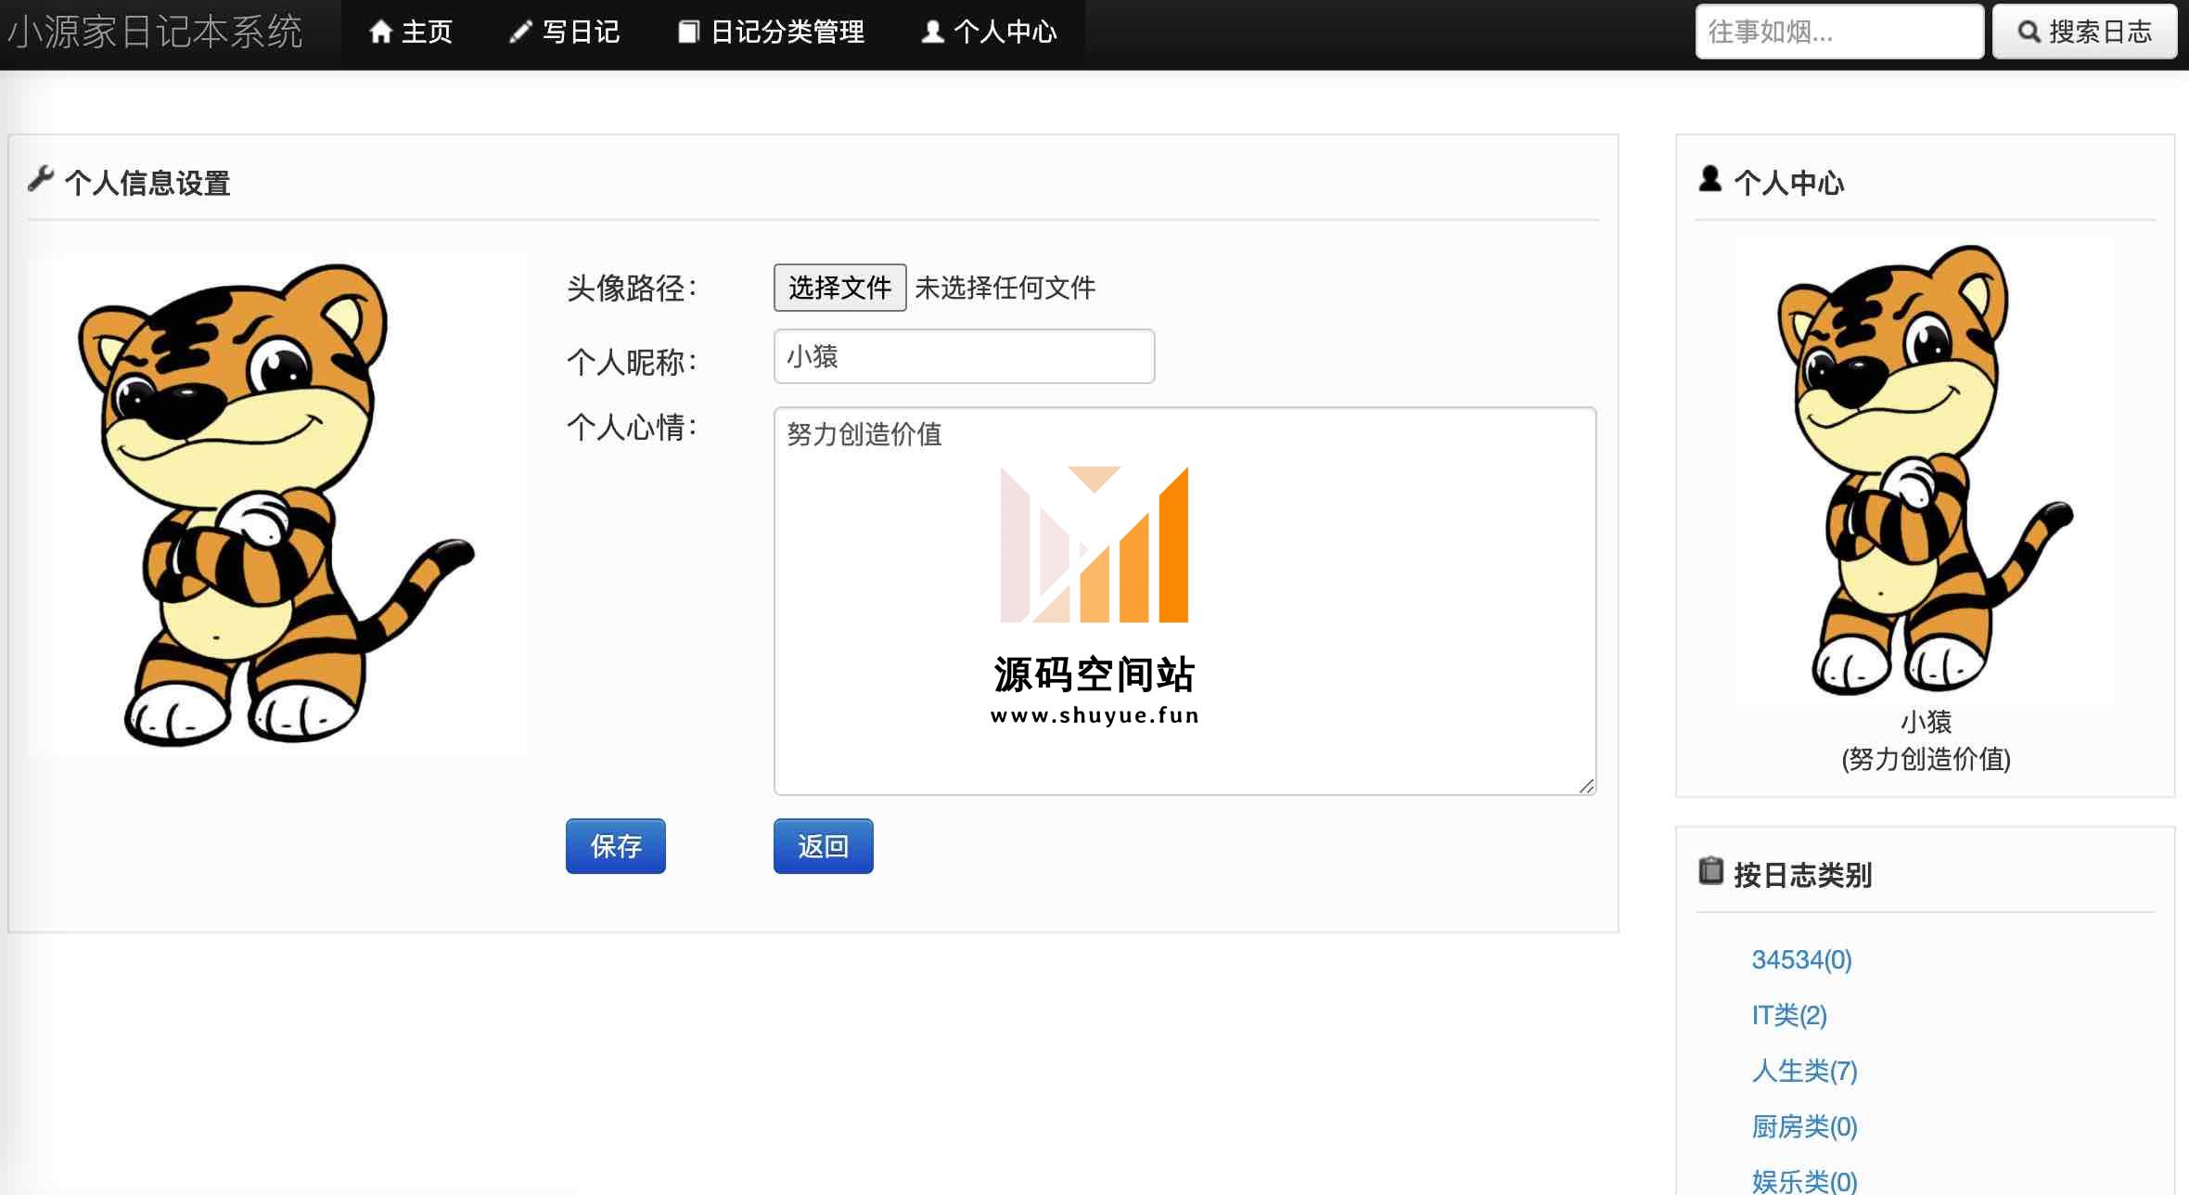Open the 厨房类(0) category link
Viewport: 2189px width, 1195px height.
1804,1126
